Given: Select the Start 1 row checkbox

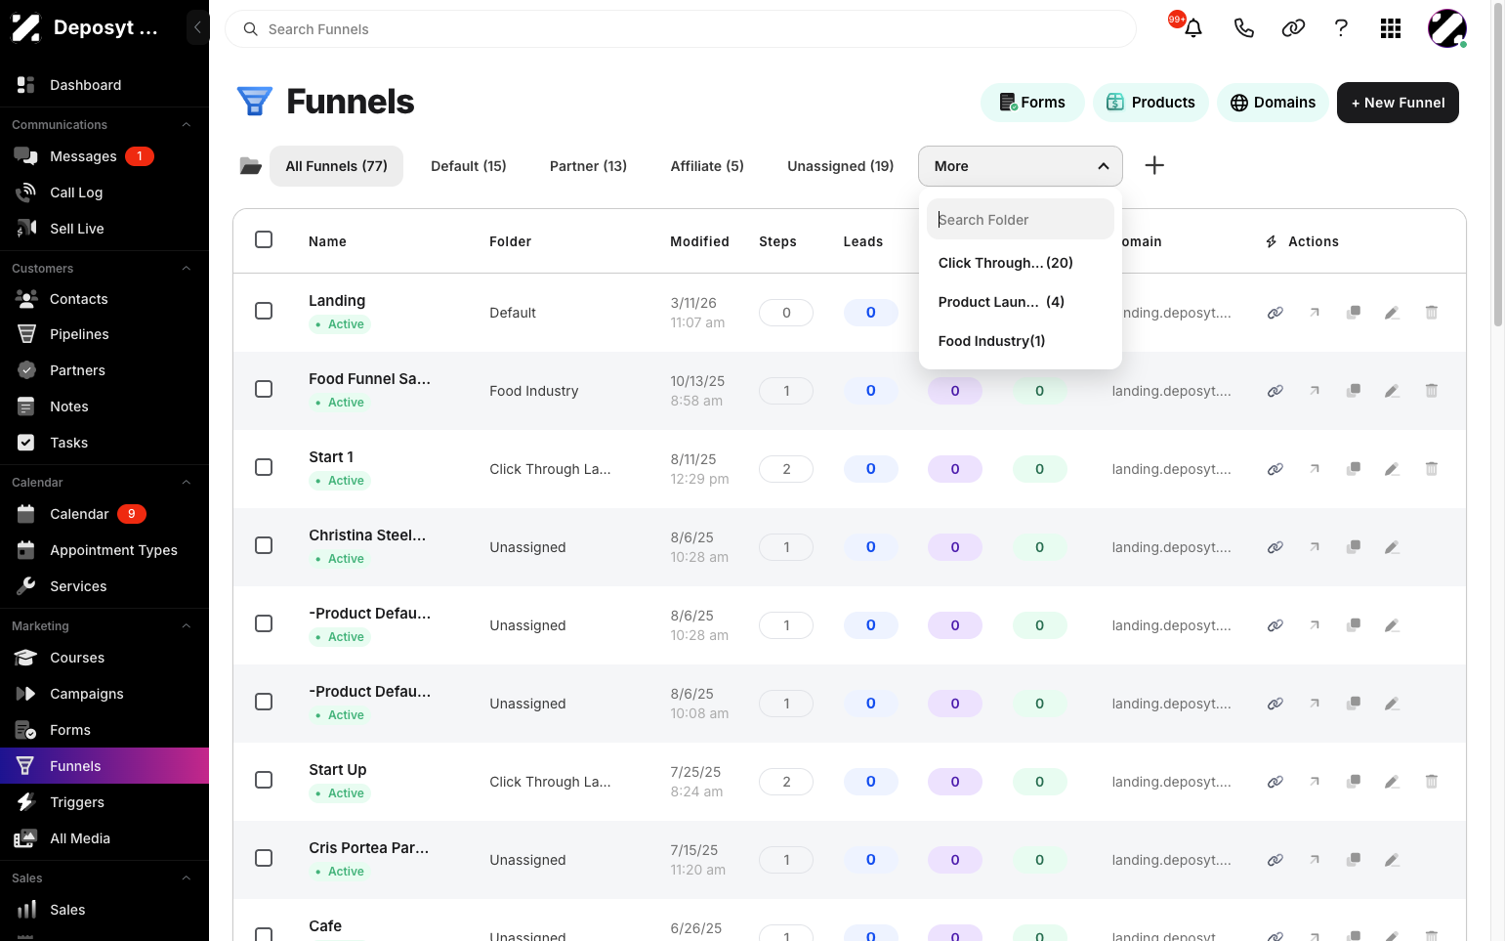Looking at the screenshot, I should (x=264, y=467).
